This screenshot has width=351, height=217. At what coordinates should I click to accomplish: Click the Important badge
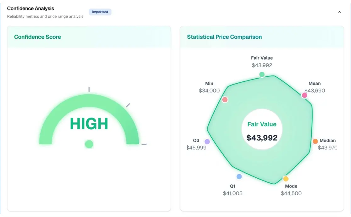tap(100, 12)
